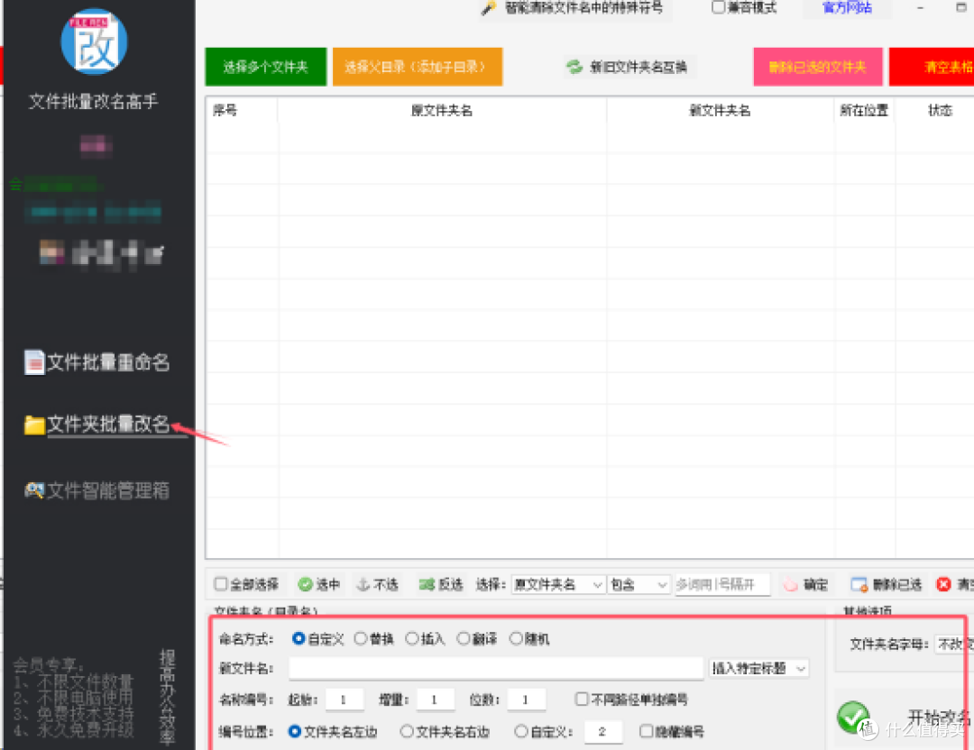Click the 多词用|号隔开 keyword field
The width and height of the screenshot is (974, 750).
click(722, 584)
